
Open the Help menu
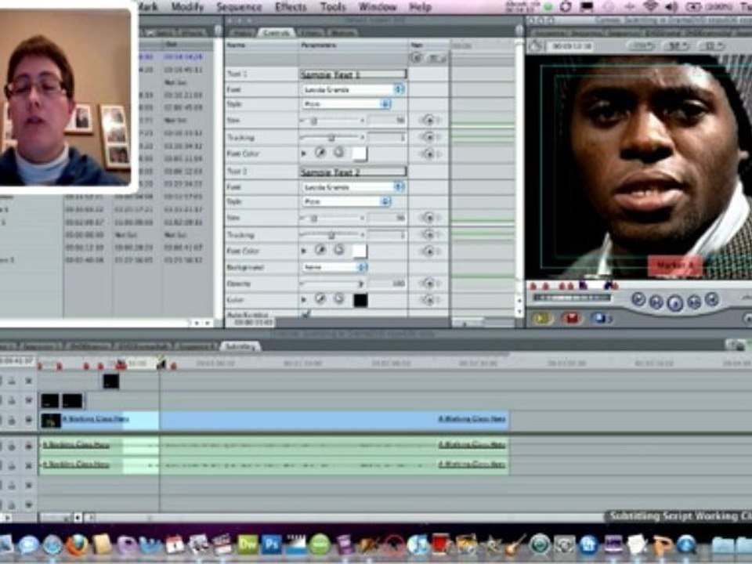pyautogui.click(x=420, y=7)
